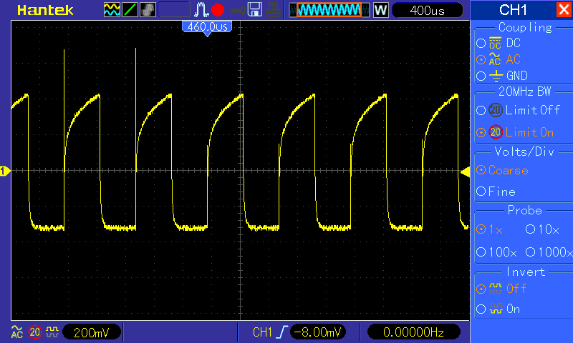Click the empty status box in toolbar
Screen dimensions: 573x343
click(174, 10)
